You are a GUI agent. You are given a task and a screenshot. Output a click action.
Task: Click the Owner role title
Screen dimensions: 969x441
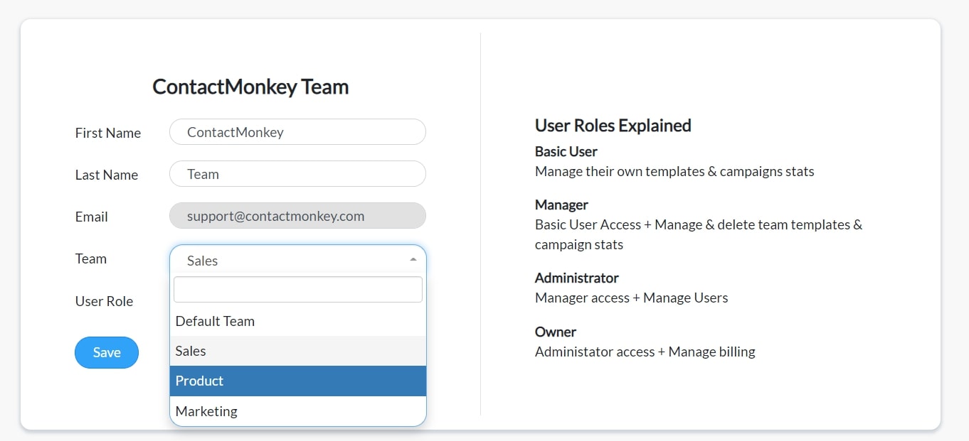coord(556,332)
